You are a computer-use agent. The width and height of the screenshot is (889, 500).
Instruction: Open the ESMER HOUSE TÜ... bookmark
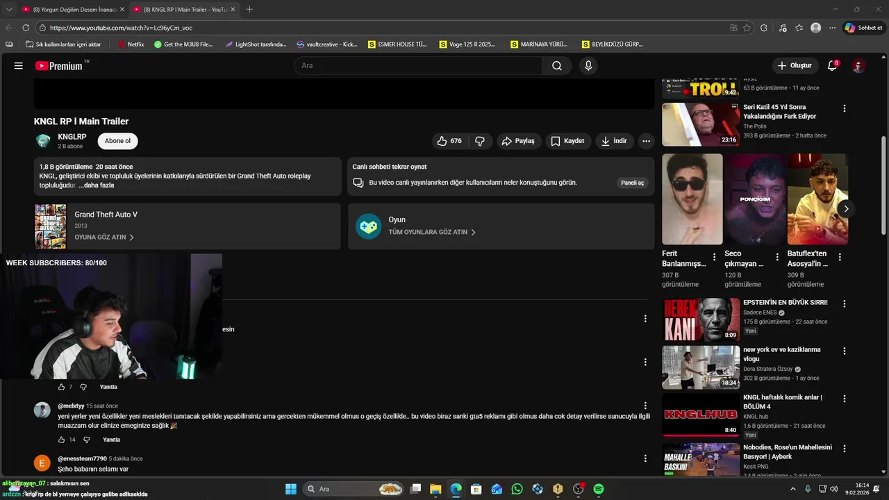pyautogui.click(x=398, y=44)
